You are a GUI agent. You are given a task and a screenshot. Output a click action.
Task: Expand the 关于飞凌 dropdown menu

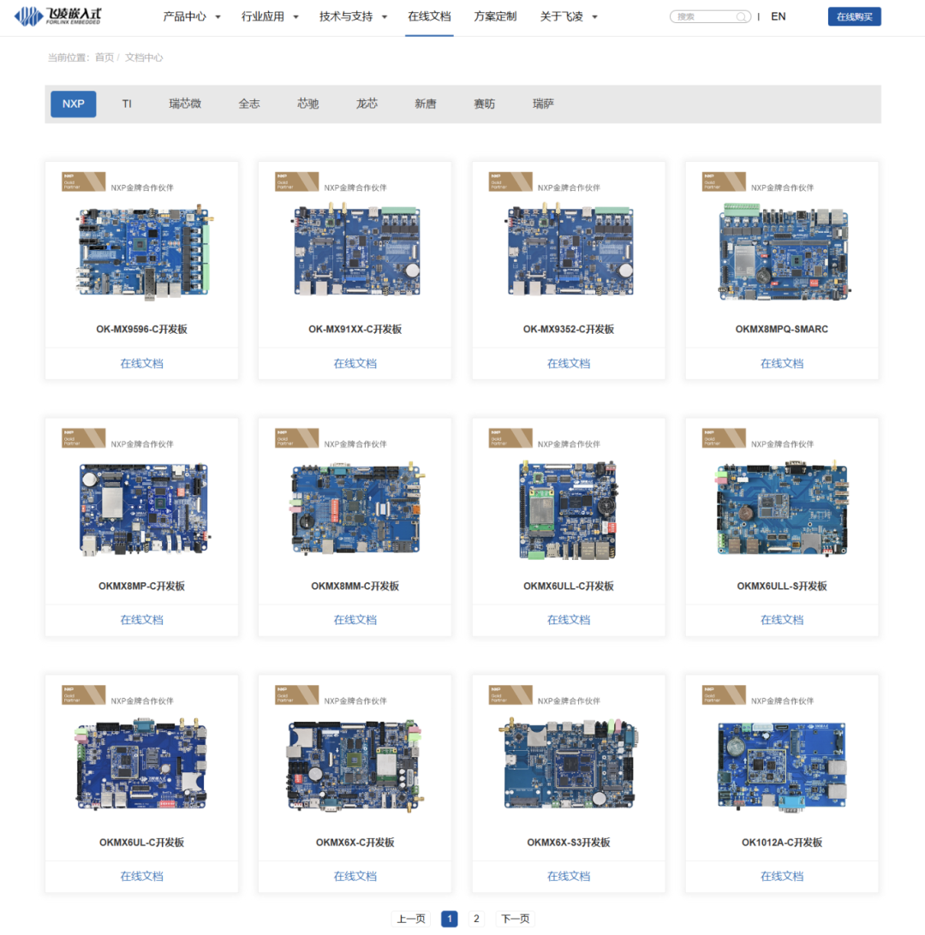(569, 17)
